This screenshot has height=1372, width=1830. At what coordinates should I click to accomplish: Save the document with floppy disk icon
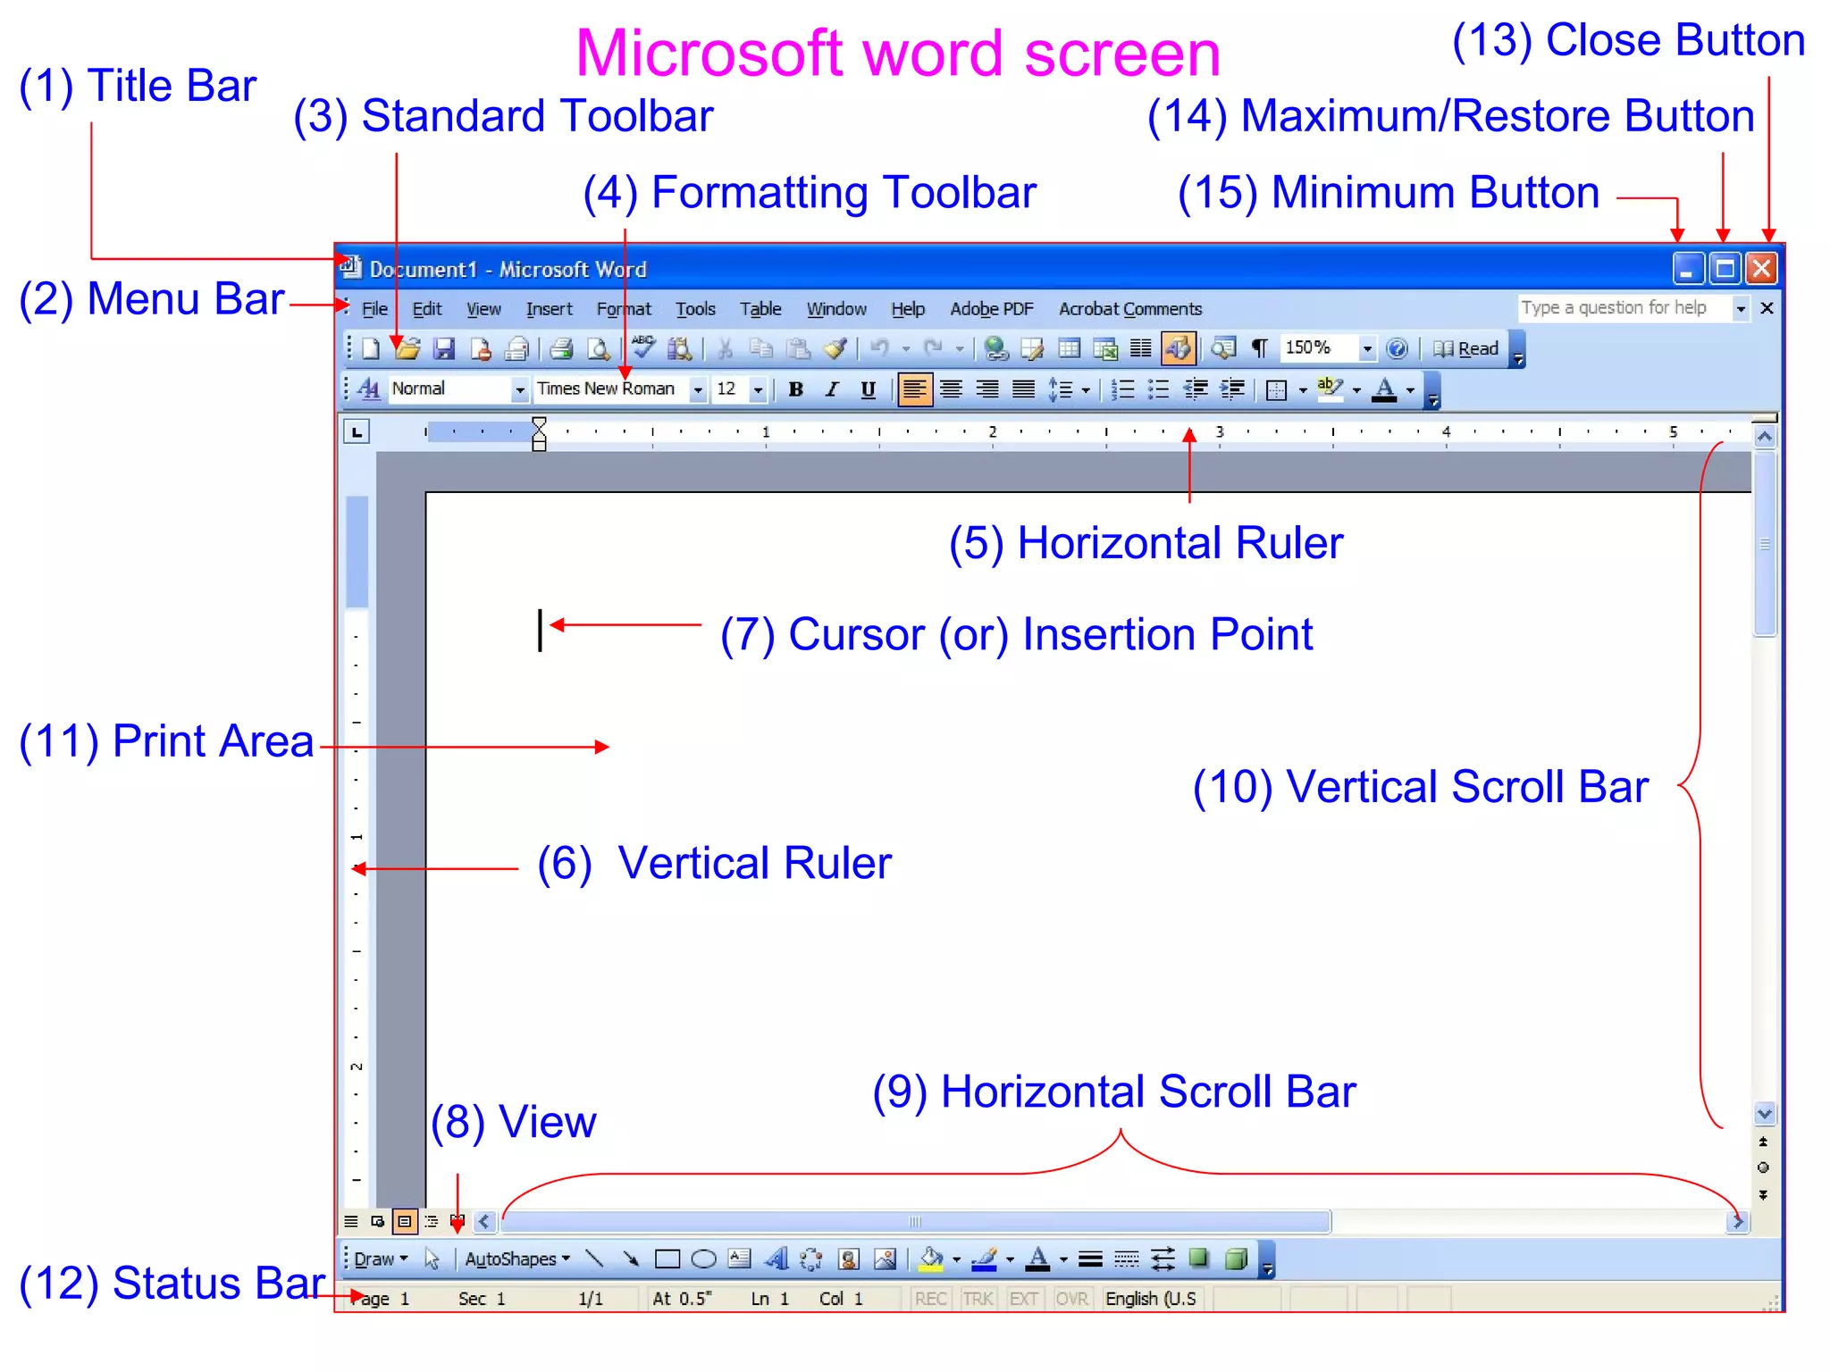point(444,349)
